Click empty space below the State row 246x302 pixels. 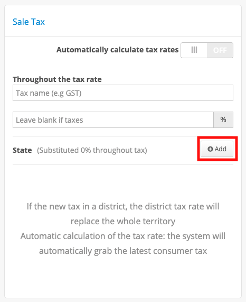(123, 181)
